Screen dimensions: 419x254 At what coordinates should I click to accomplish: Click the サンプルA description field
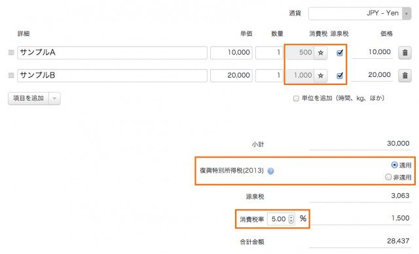click(x=112, y=53)
